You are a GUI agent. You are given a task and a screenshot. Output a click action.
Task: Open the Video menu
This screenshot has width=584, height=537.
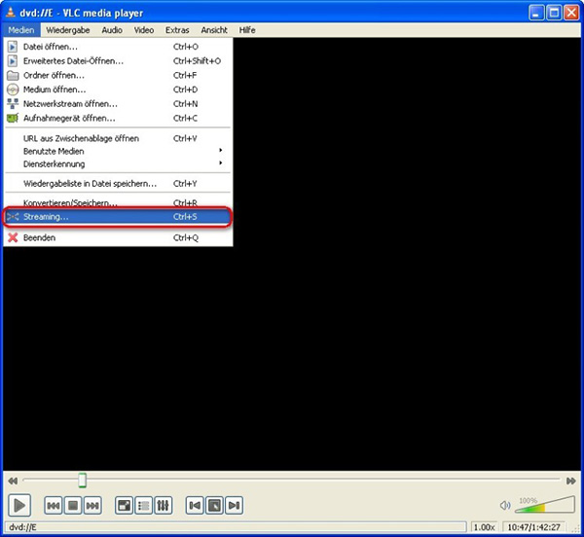coord(144,30)
